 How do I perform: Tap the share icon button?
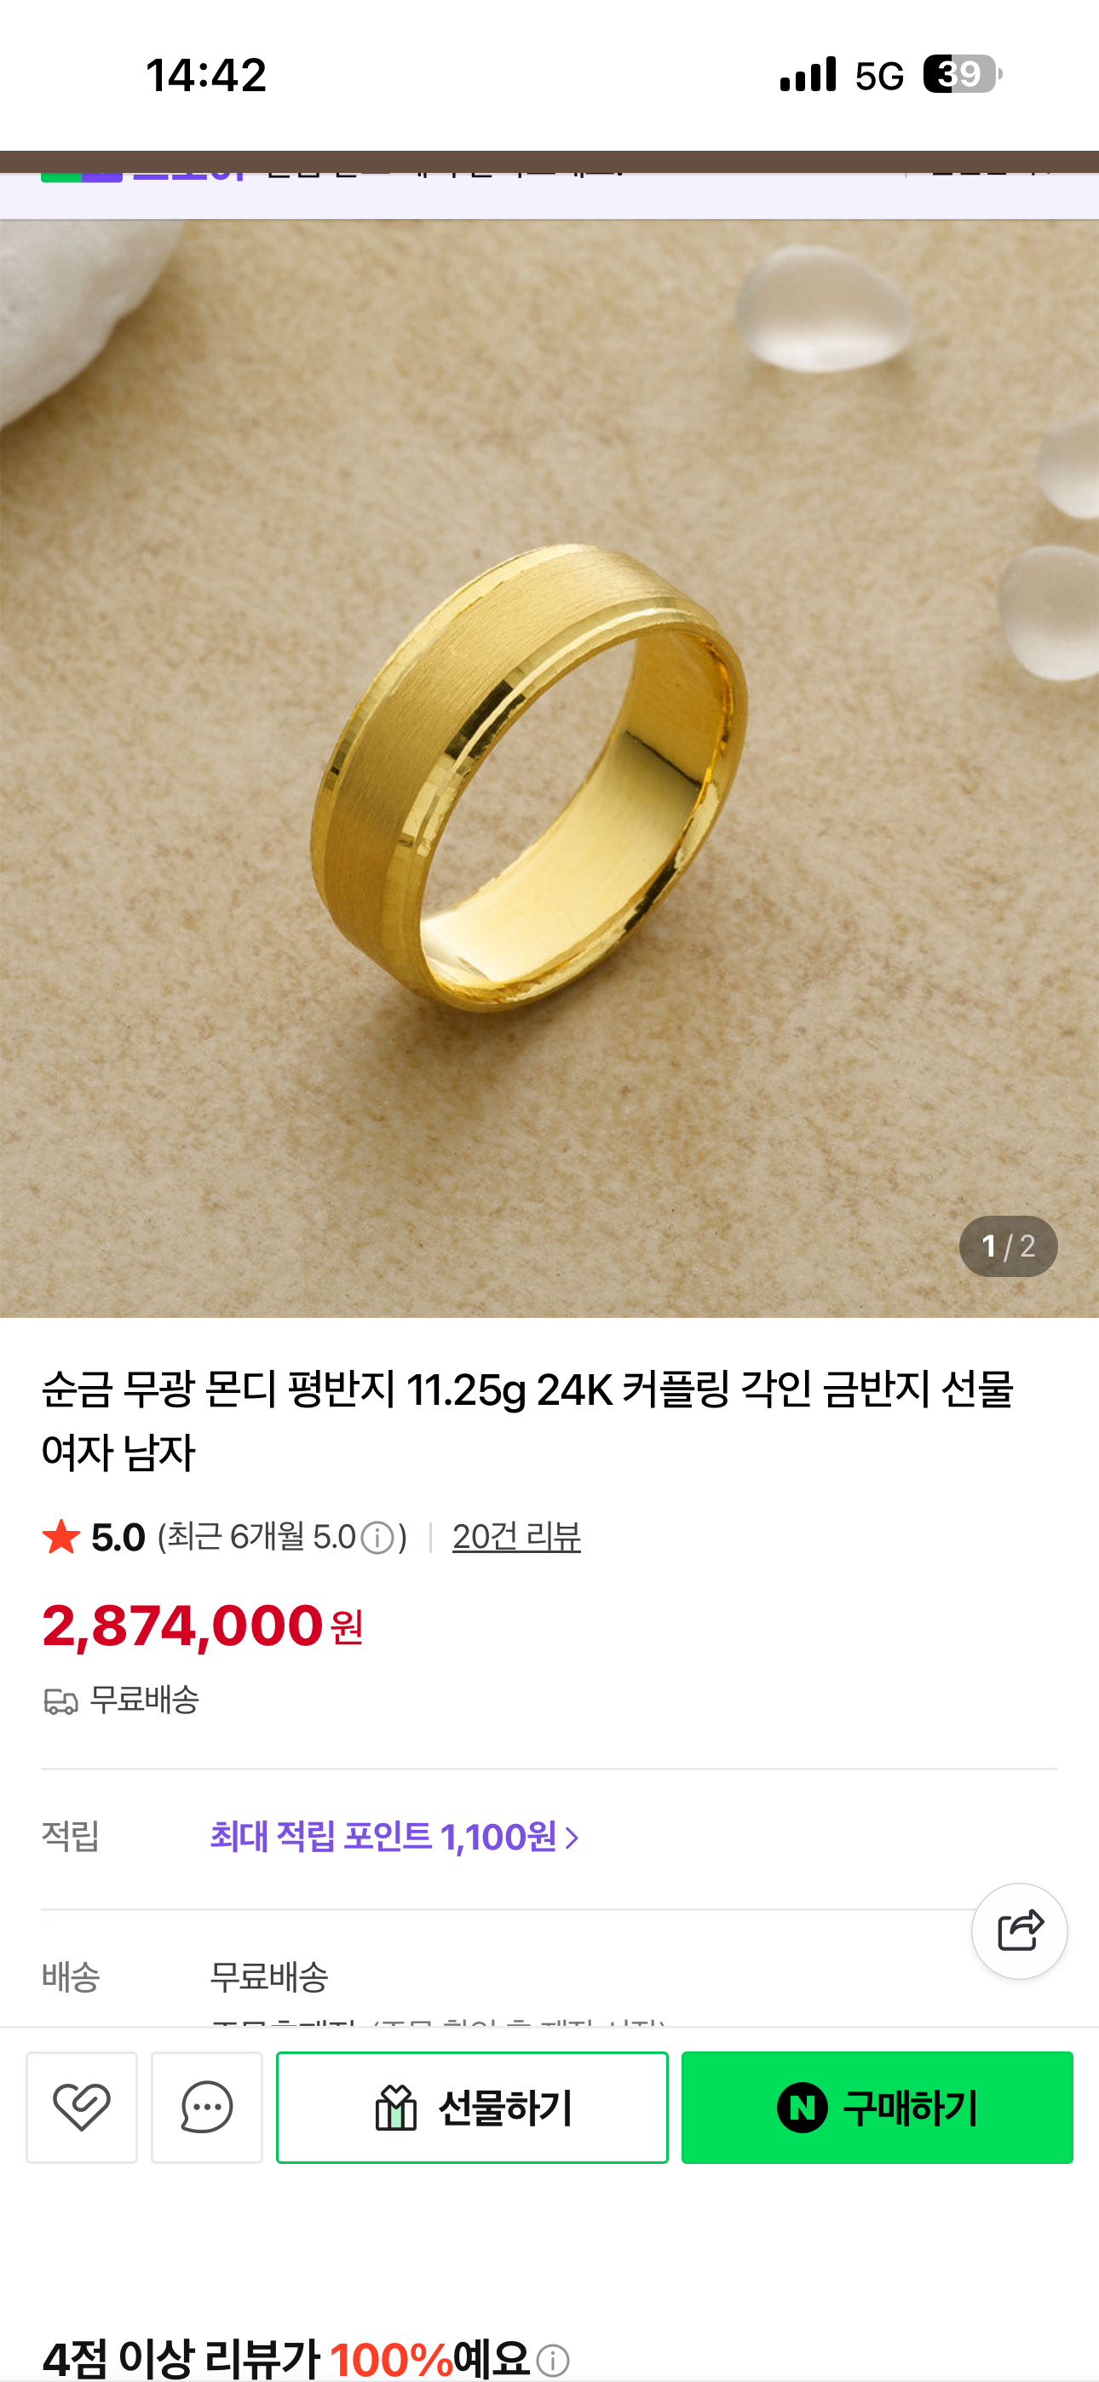tap(1019, 1930)
